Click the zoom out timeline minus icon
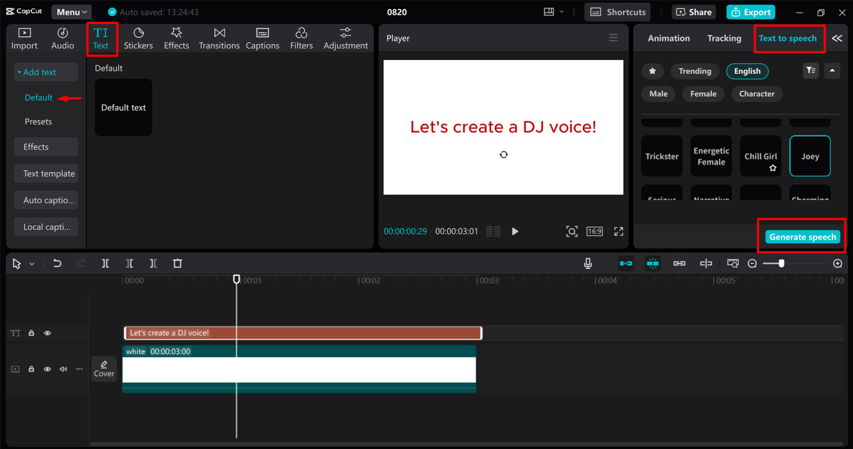This screenshot has height=449, width=853. pos(752,264)
